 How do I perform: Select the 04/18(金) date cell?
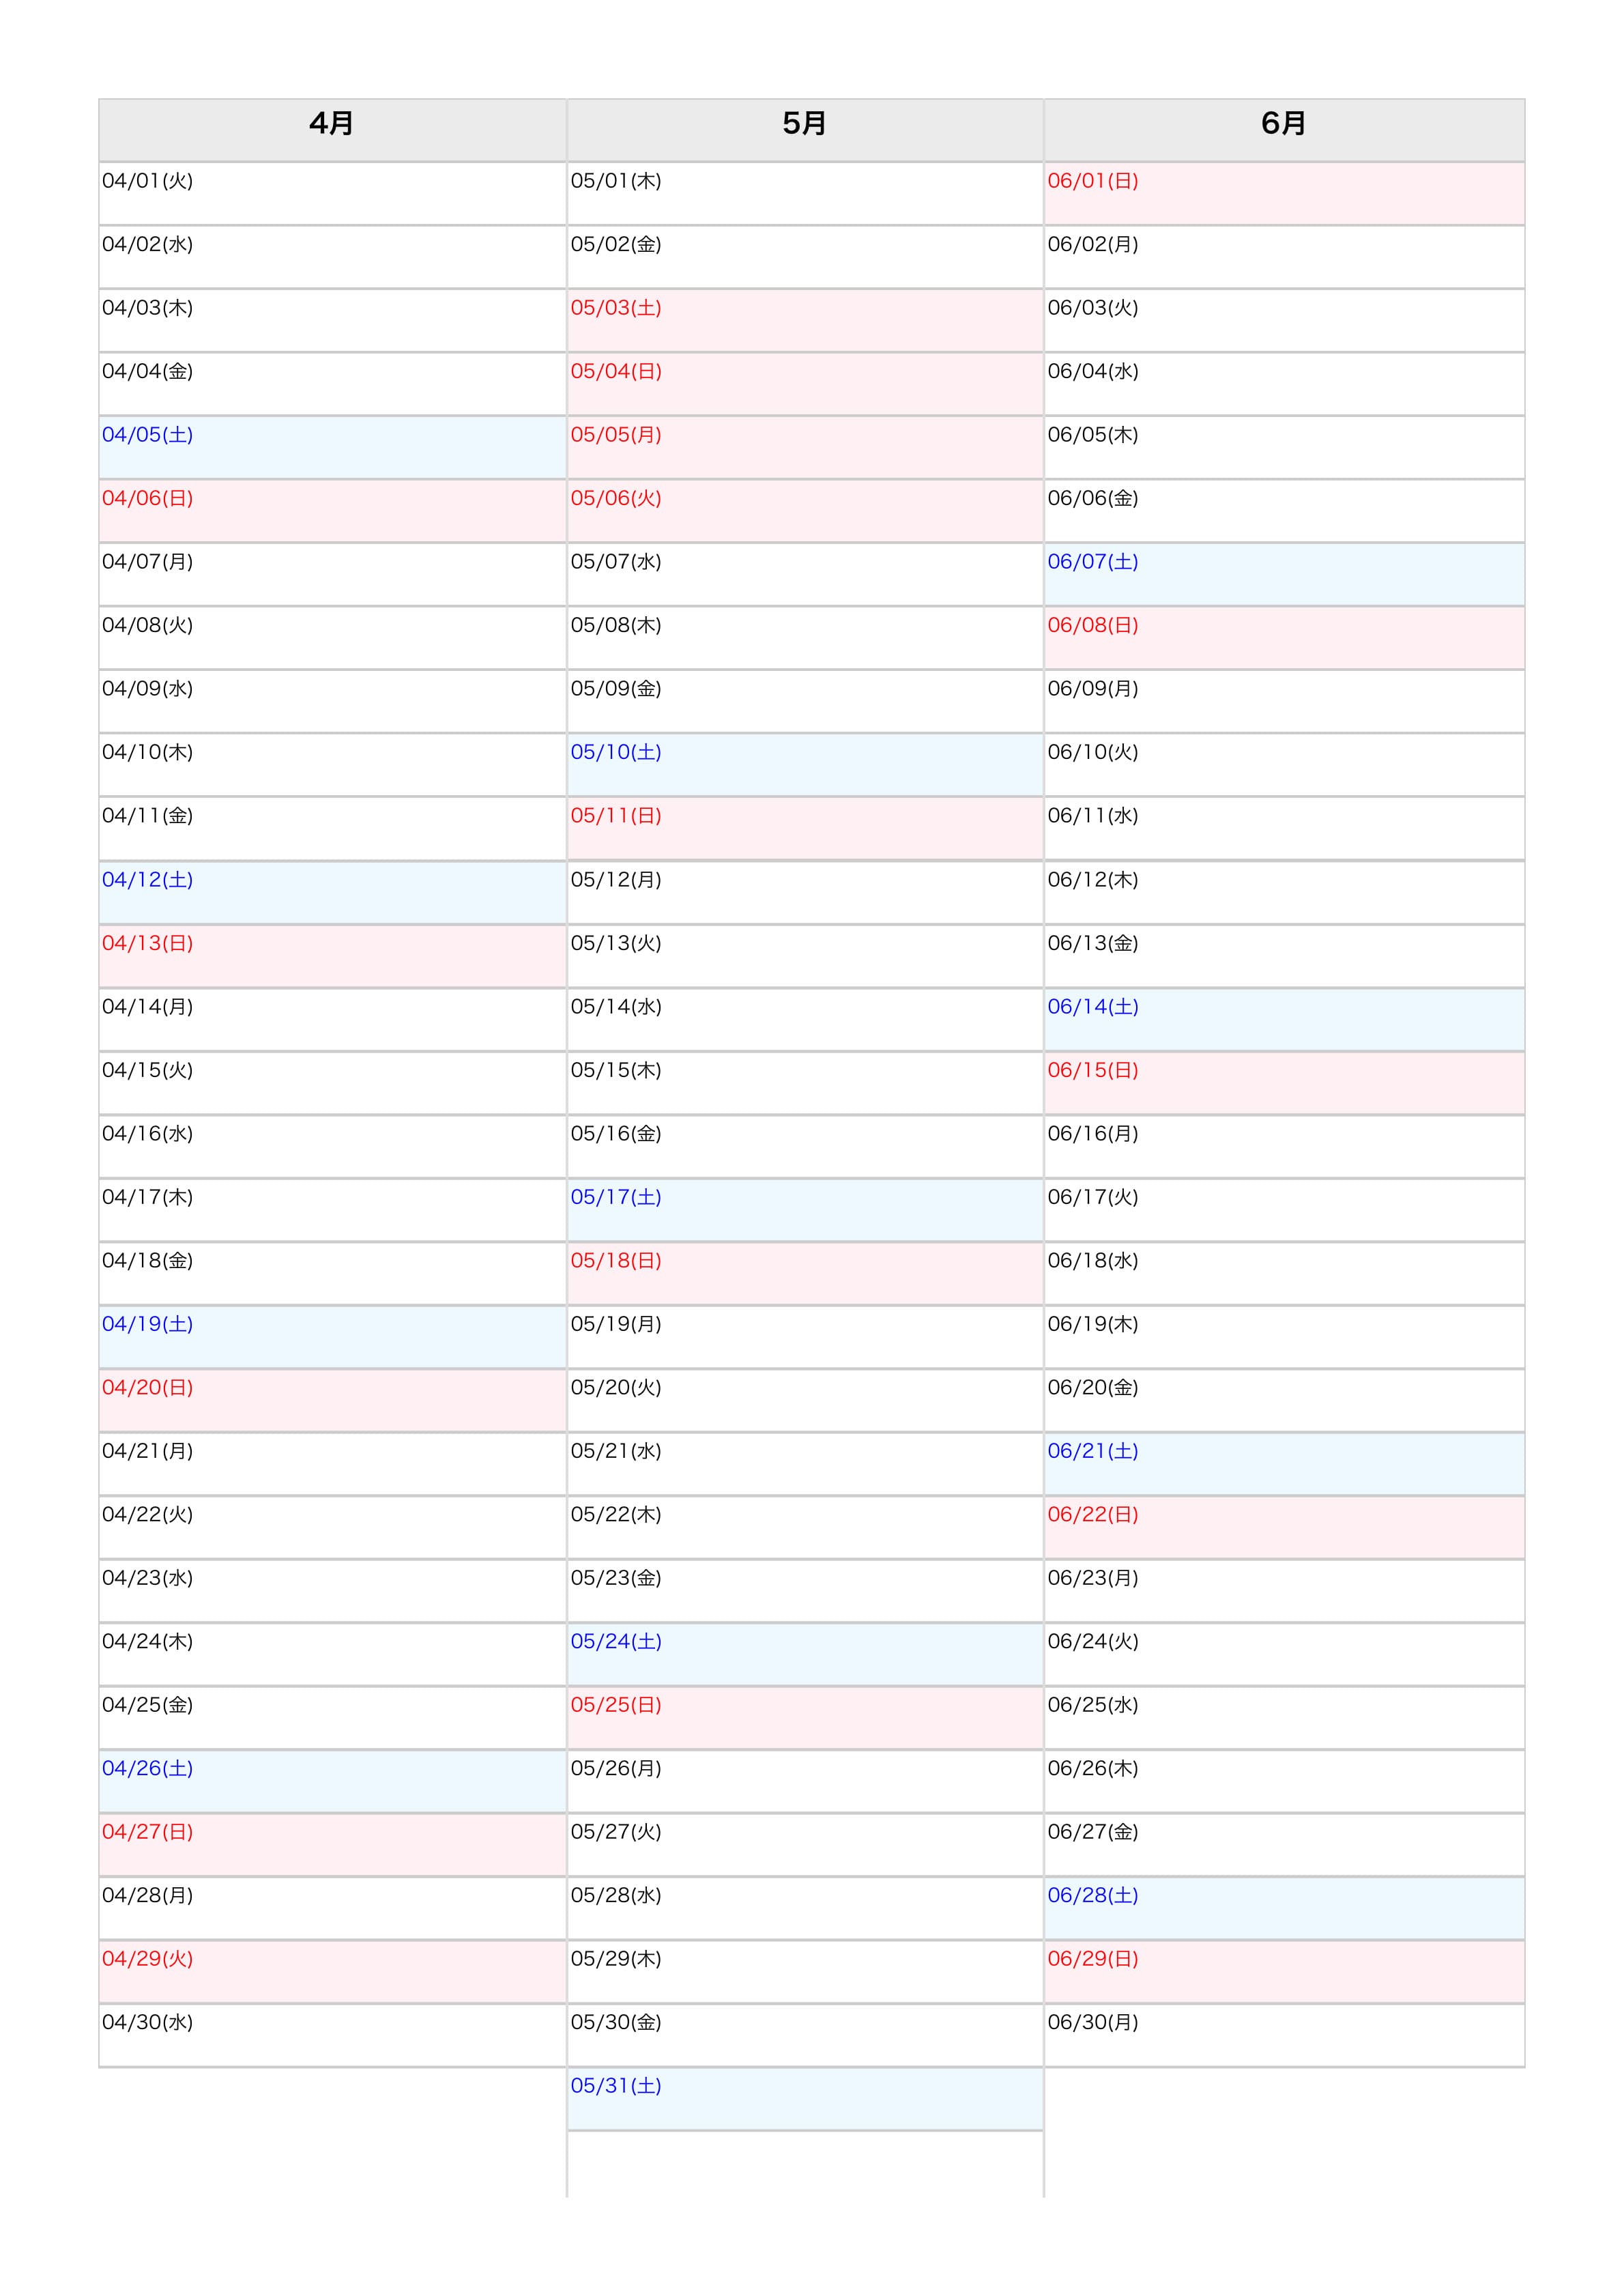point(332,1273)
